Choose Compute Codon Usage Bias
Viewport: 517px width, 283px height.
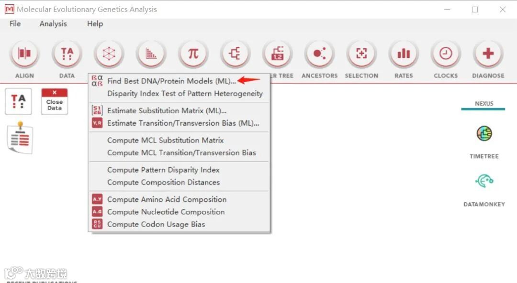180,225
